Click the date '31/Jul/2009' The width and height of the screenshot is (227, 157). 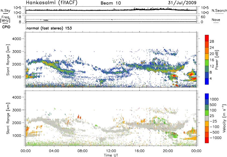pos(182,3)
